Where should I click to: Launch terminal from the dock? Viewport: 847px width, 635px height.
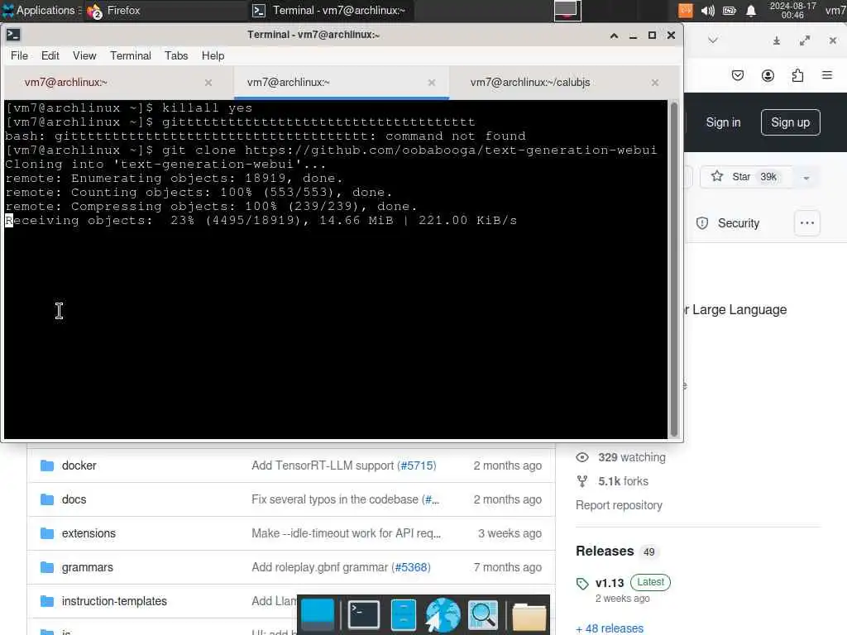pos(364,614)
